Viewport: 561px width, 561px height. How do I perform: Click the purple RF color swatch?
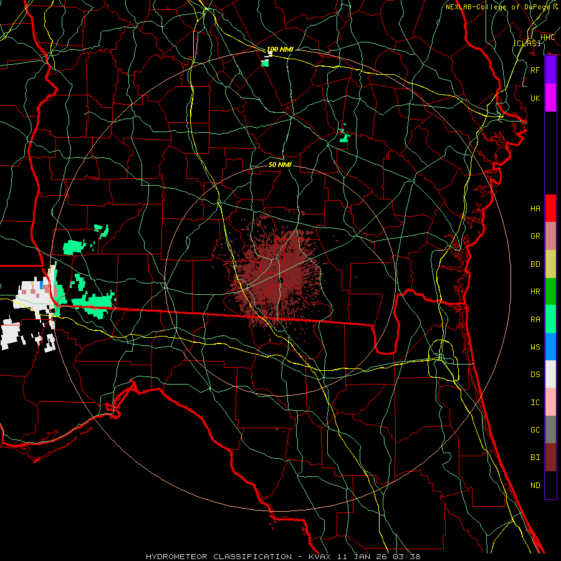550,70
